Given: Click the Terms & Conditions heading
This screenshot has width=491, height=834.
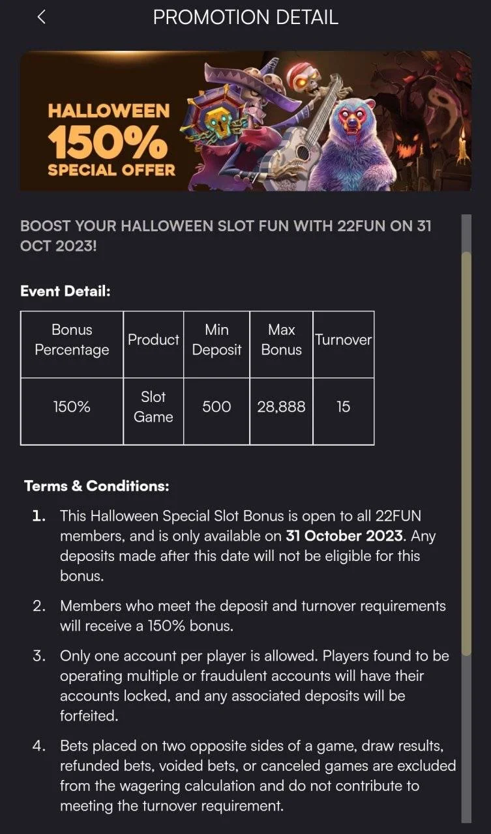Looking at the screenshot, I should tap(97, 486).
